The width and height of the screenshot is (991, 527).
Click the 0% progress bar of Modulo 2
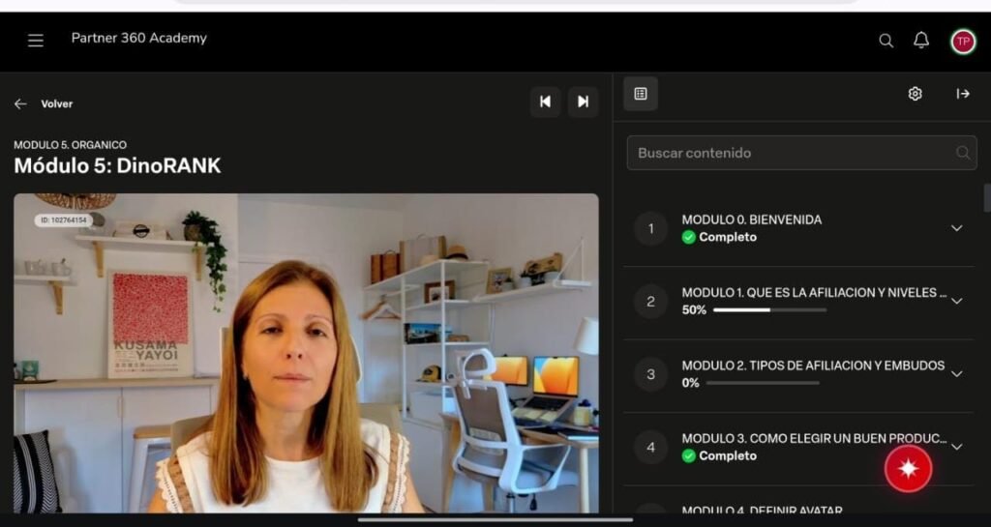[x=763, y=383]
